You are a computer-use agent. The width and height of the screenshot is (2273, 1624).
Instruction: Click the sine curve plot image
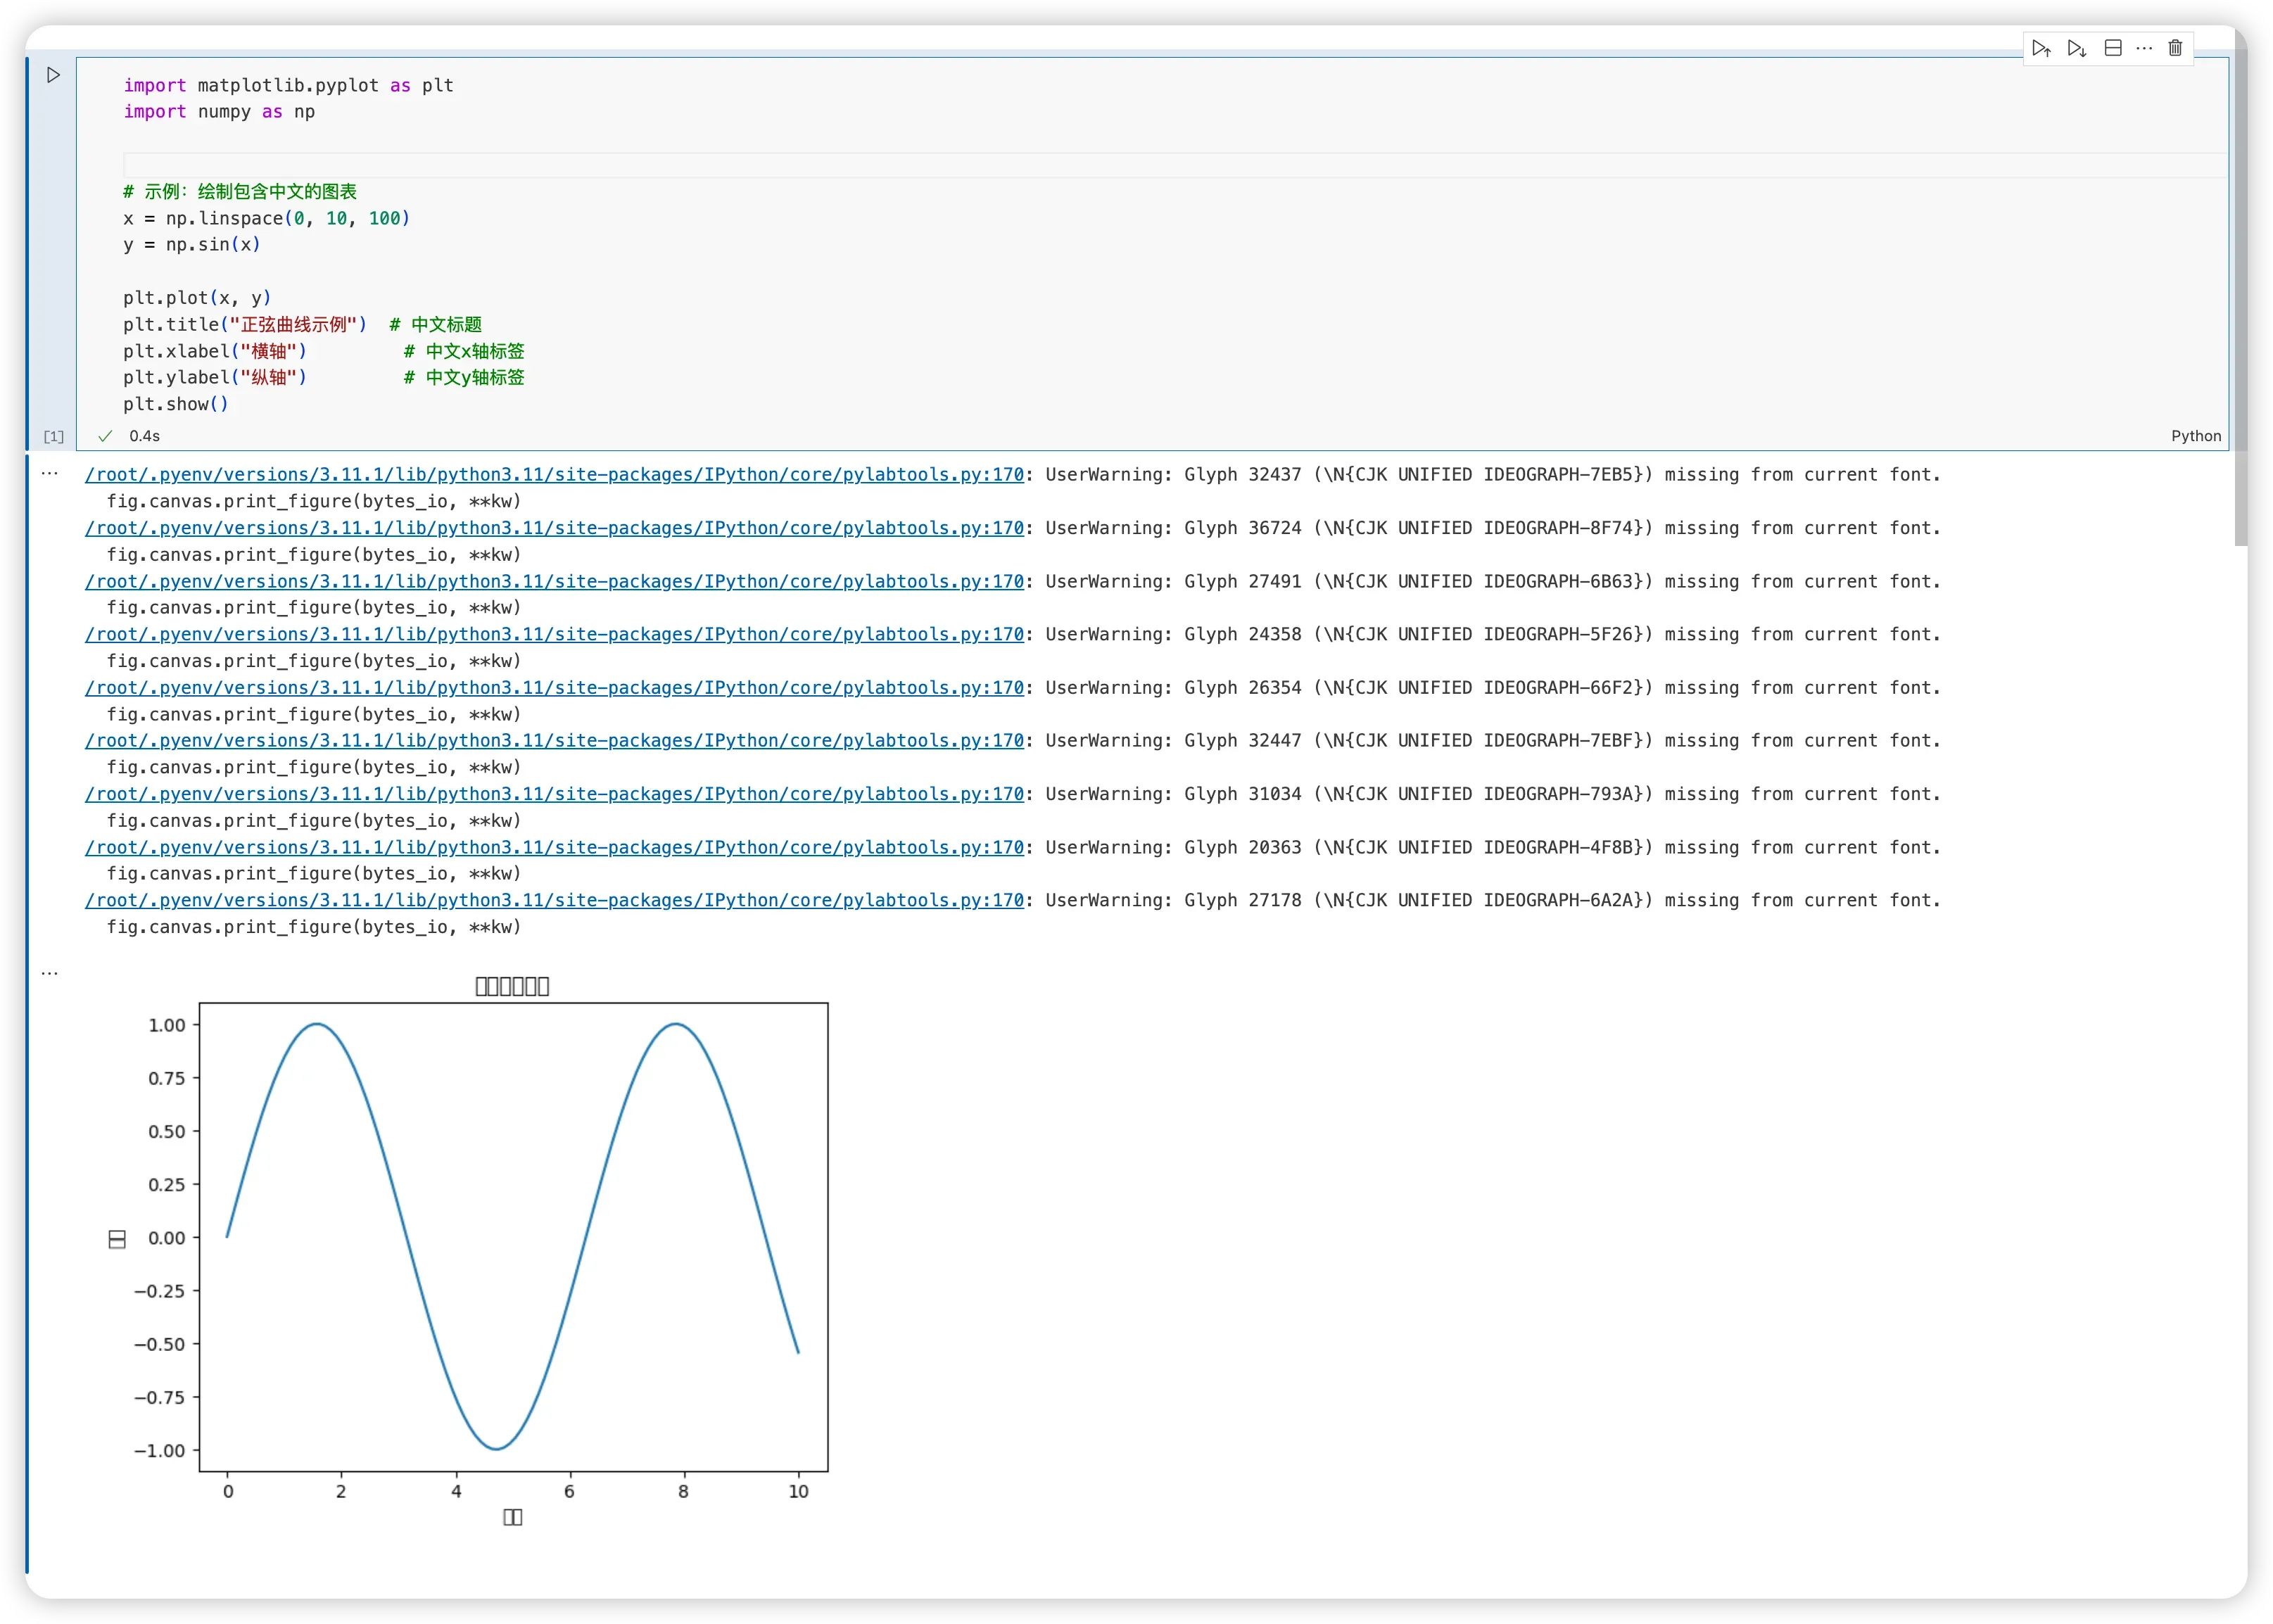pyautogui.click(x=512, y=1237)
